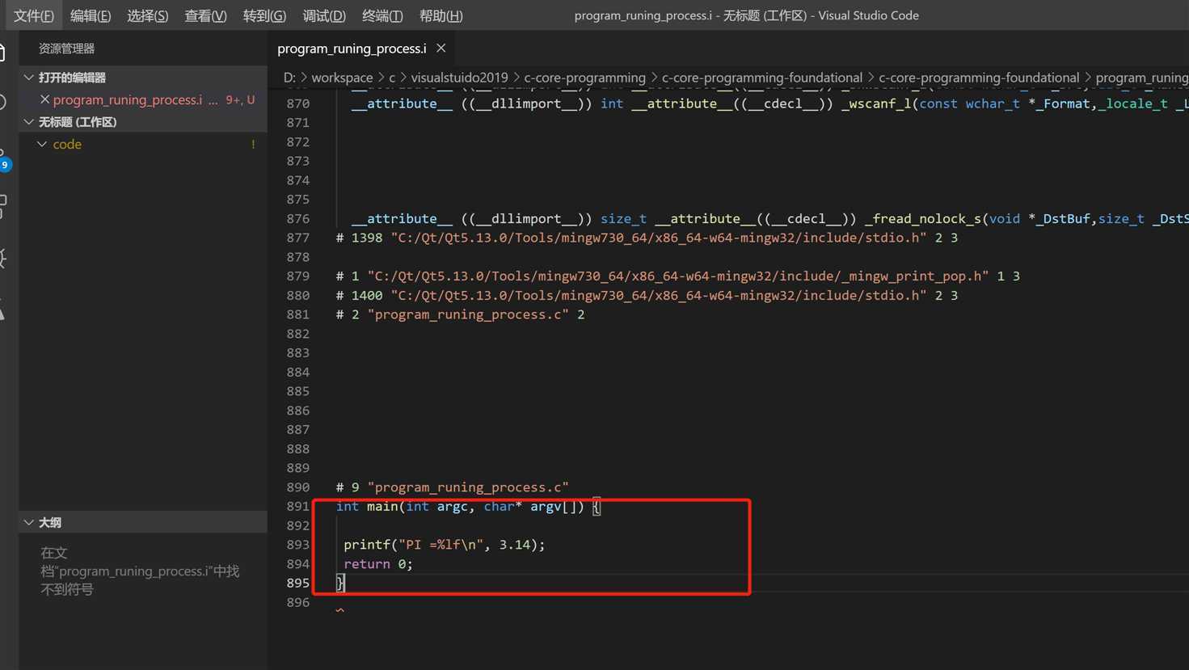Click the single-letter c breadcrumb segment

pos(392,78)
